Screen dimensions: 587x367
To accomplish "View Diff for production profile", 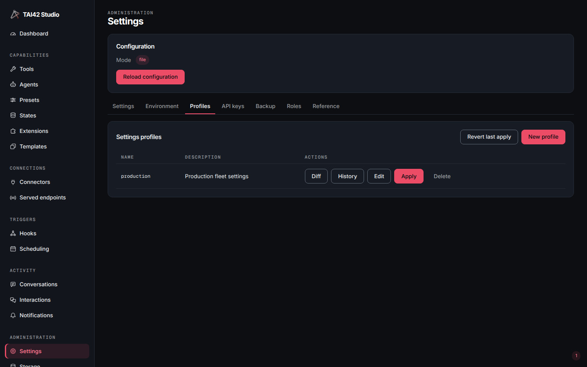I will (x=316, y=176).
